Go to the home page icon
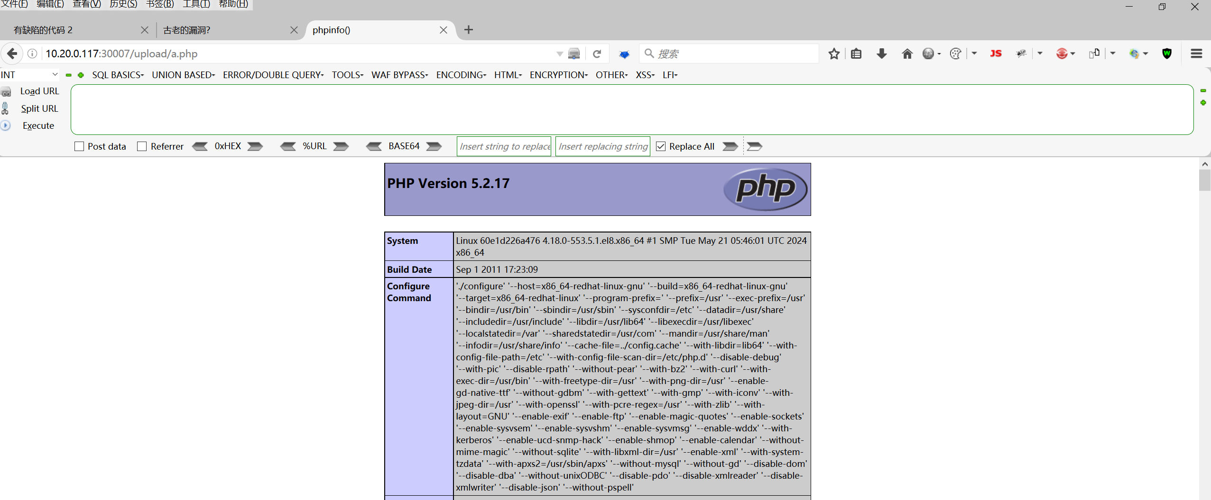Viewport: 1211px width, 500px height. (x=907, y=54)
